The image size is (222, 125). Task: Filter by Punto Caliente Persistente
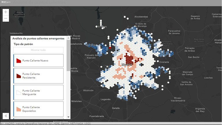click(38, 76)
